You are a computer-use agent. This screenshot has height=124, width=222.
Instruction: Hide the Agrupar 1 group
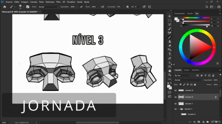(x=176, y=109)
